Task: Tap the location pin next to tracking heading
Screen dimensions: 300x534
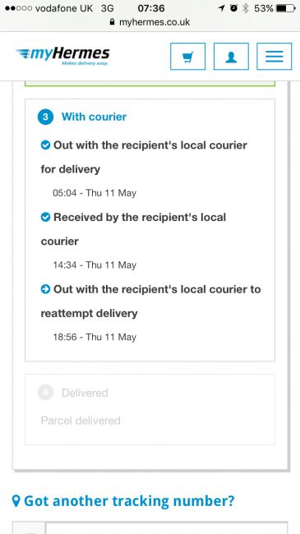Action: coord(16,501)
